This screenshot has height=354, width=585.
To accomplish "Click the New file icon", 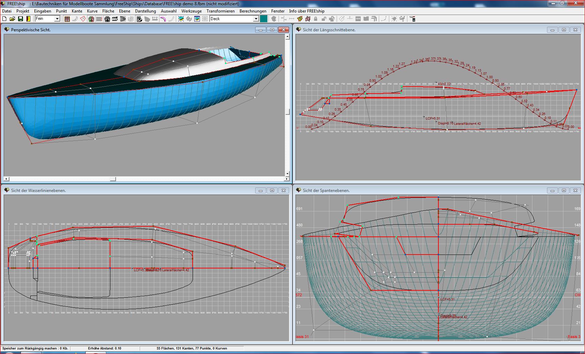I will click(x=5, y=19).
